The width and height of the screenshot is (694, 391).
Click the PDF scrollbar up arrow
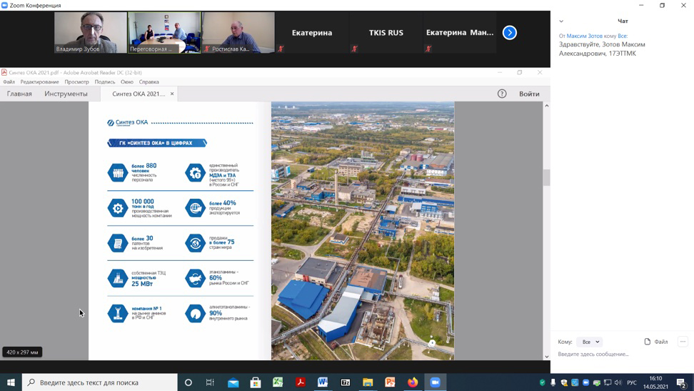[x=547, y=106]
